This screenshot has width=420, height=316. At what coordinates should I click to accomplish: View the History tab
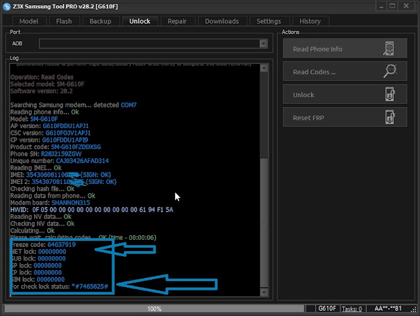310,21
